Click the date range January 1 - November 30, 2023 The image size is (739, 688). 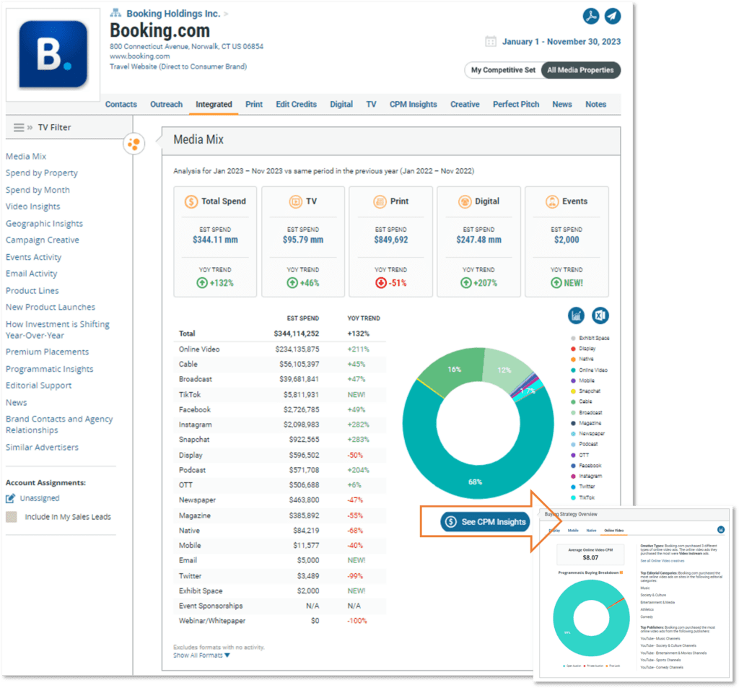tap(561, 41)
